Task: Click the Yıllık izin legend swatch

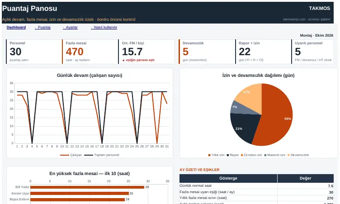Action: point(209,155)
